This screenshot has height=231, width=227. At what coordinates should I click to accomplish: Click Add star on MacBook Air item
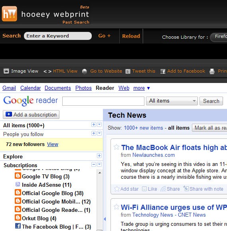click(126, 189)
